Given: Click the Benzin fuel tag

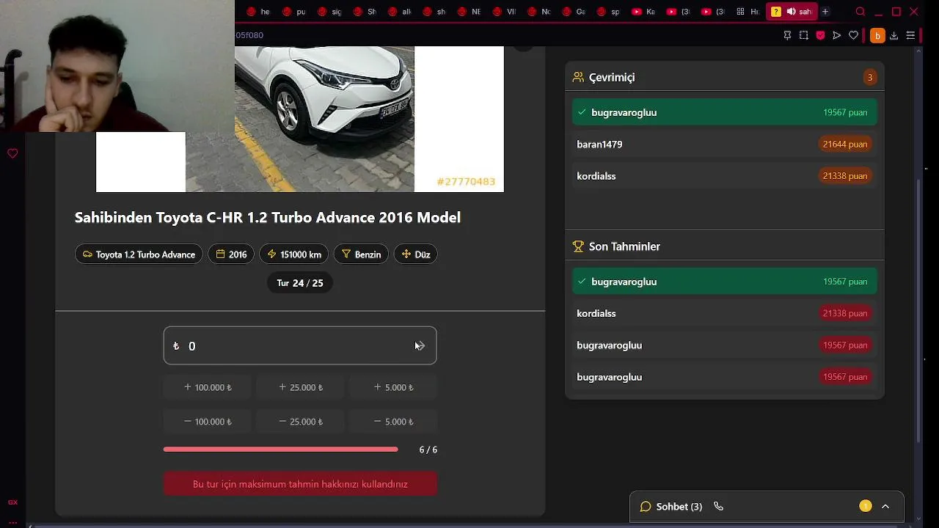Looking at the screenshot, I should point(361,254).
